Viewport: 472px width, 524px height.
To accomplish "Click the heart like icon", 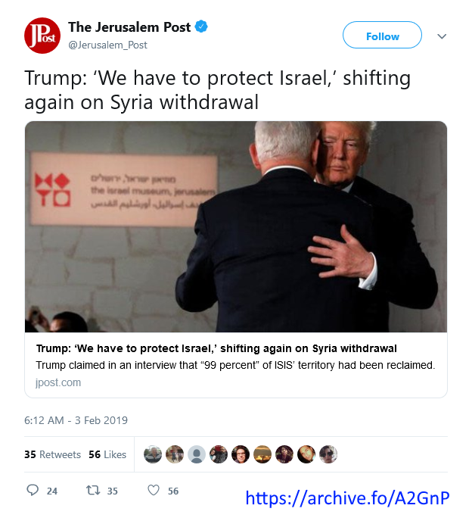I will click(x=154, y=490).
